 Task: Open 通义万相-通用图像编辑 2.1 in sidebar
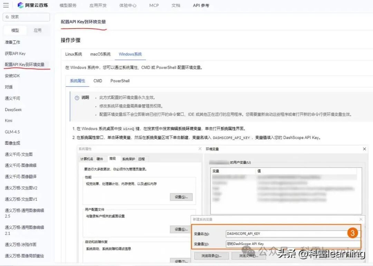pyautogui.click(x=25, y=230)
